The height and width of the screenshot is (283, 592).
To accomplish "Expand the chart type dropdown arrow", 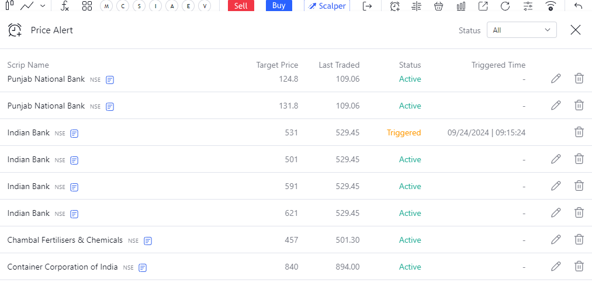I will 43,6.
